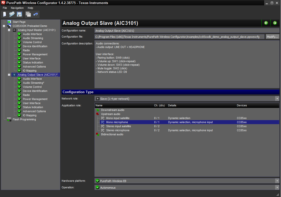Click the Devices column header

242,105
